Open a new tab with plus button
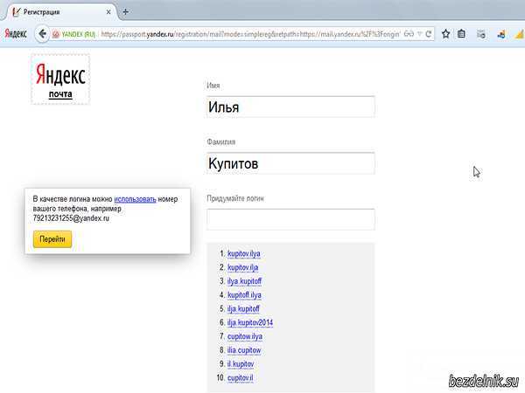The height and width of the screenshot is (393, 525). 125,12
